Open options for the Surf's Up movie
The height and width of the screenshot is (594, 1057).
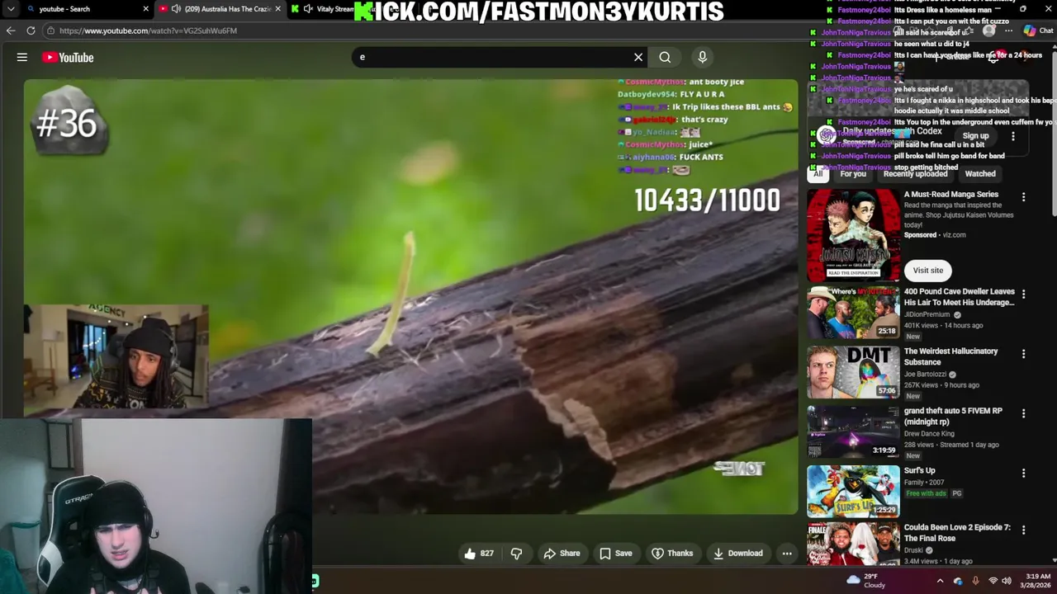pos(1023,473)
